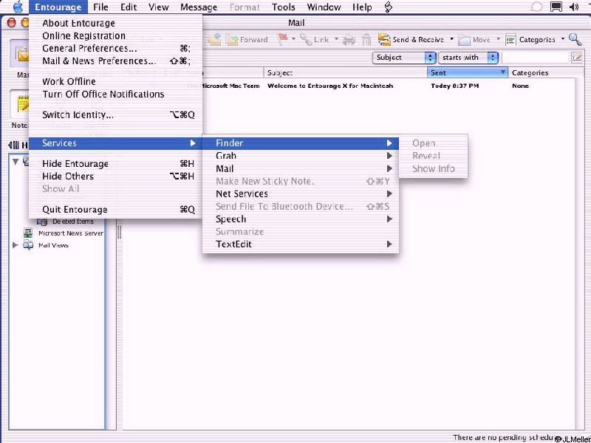Click the volume speaker icon
591x443 pixels.
pos(574,7)
